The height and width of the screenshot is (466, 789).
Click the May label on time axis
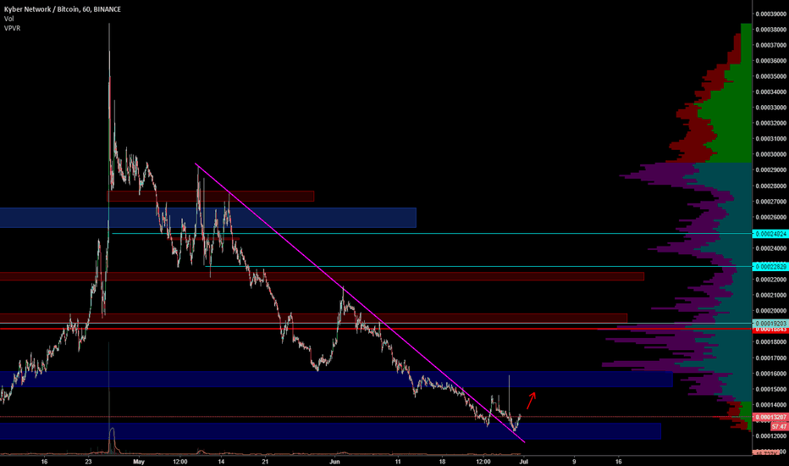coord(139,462)
